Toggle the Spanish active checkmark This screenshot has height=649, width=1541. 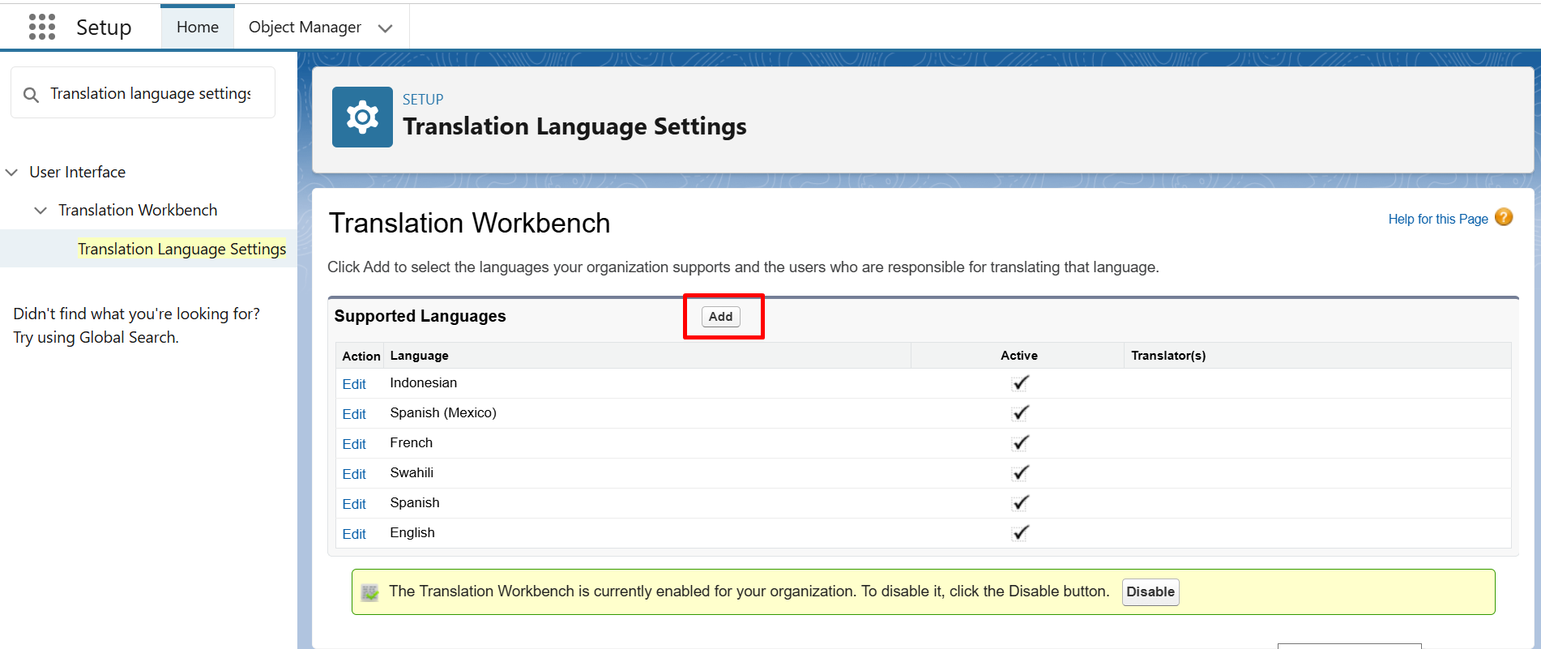point(1020,503)
